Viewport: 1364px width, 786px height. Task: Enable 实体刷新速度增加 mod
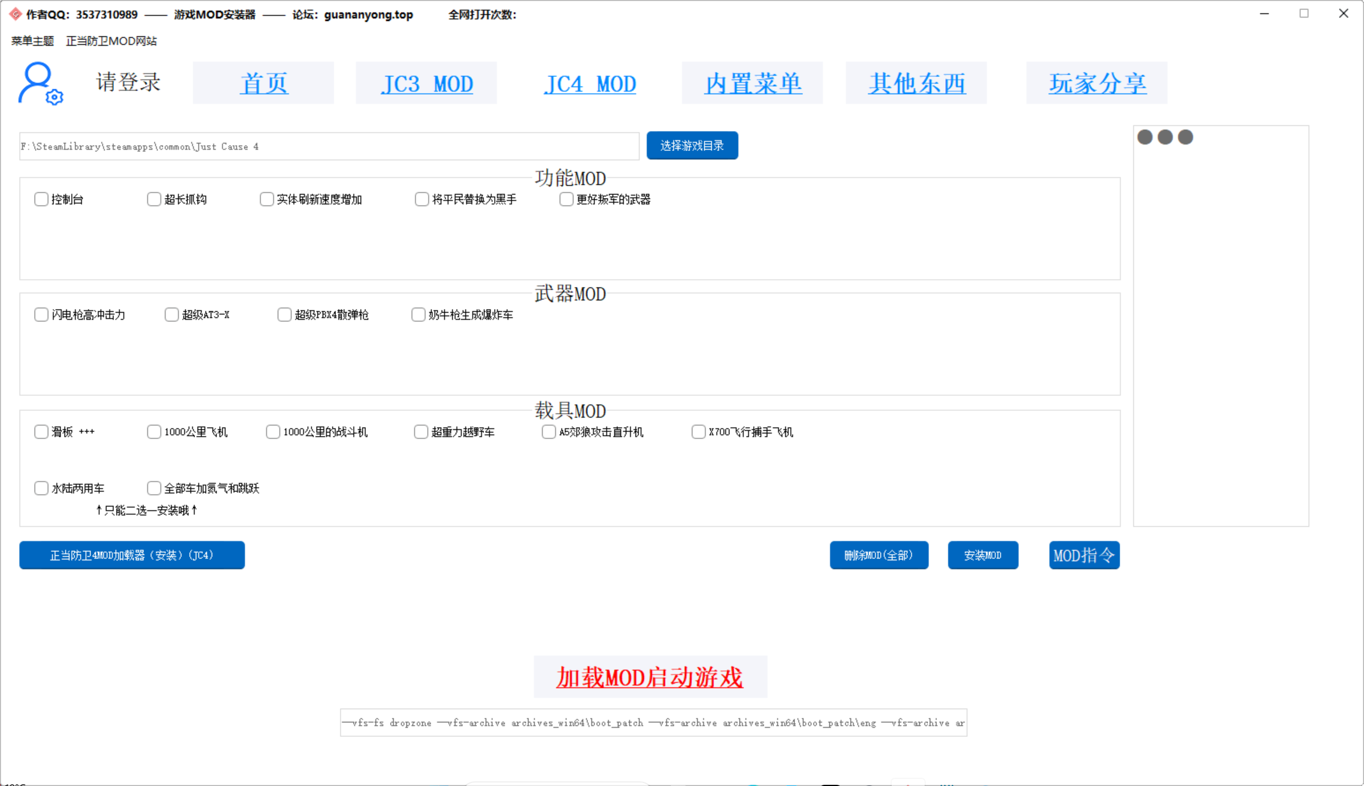click(267, 199)
